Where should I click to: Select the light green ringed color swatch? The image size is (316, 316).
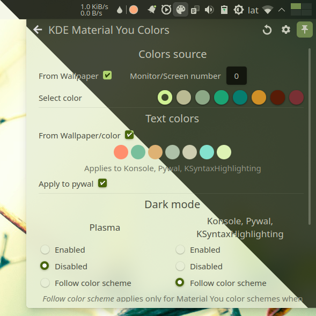coord(165,97)
